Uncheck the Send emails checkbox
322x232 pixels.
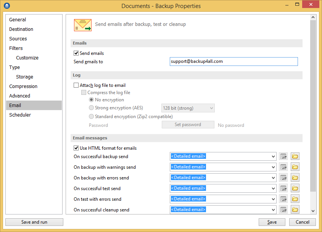click(x=76, y=53)
